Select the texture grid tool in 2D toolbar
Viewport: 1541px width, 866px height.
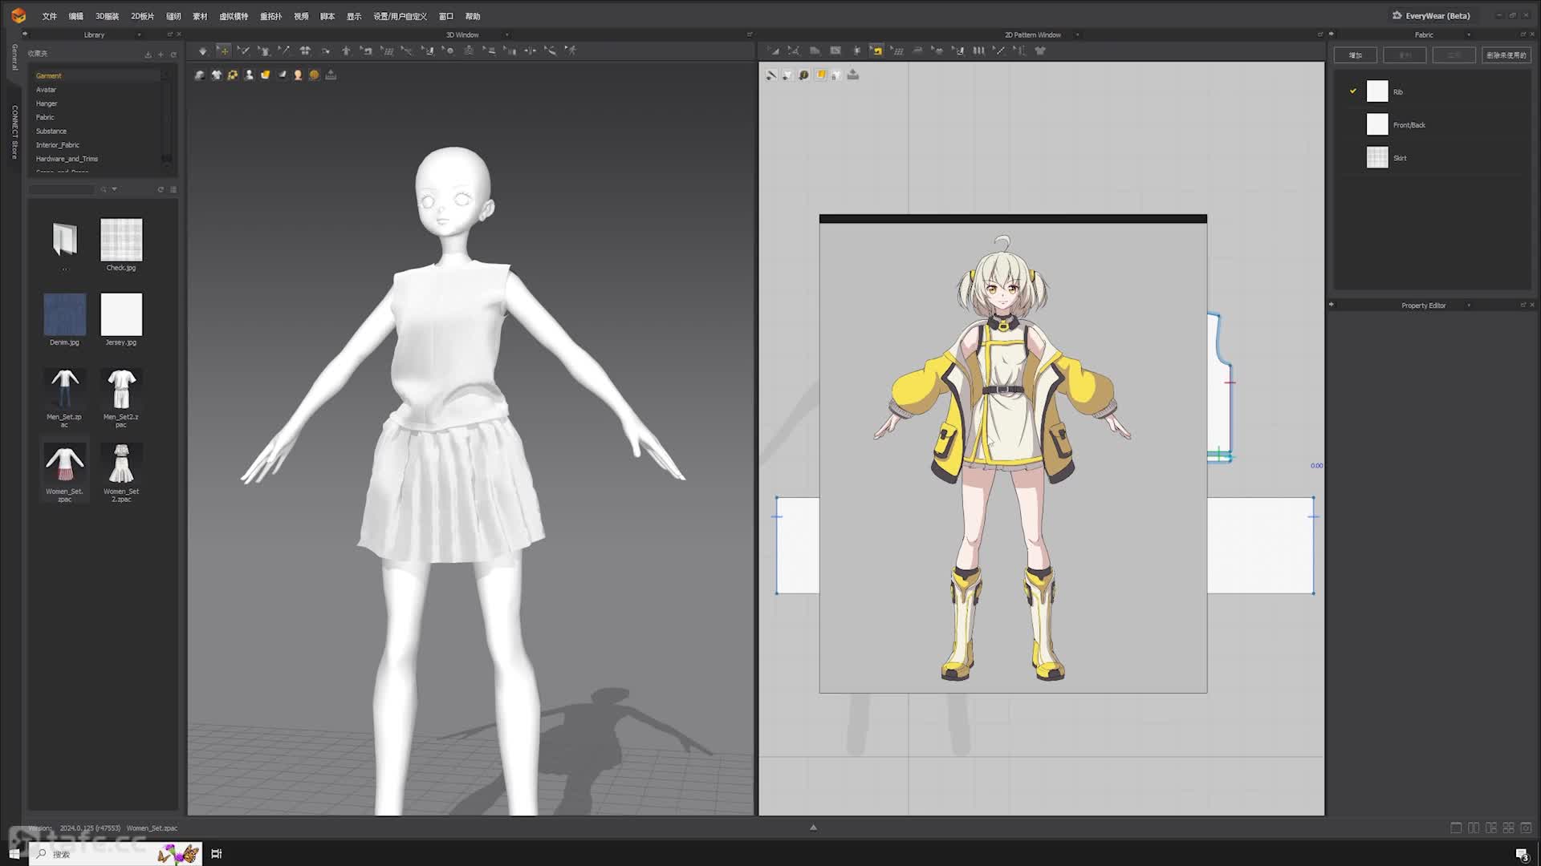(x=897, y=51)
